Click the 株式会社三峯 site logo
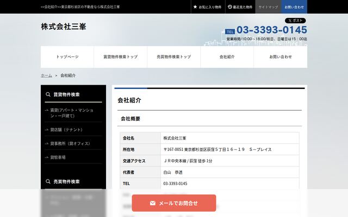The width and height of the screenshot is (348, 217). click(x=64, y=27)
